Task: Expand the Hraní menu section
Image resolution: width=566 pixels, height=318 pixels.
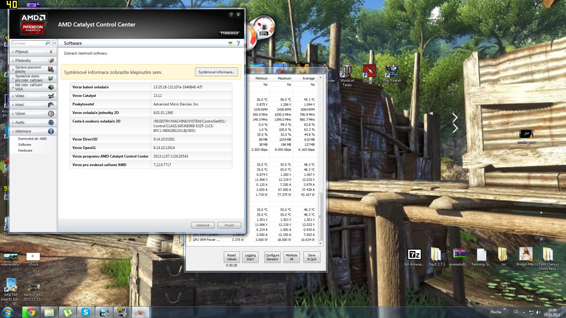Action: pyautogui.click(x=33, y=105)
